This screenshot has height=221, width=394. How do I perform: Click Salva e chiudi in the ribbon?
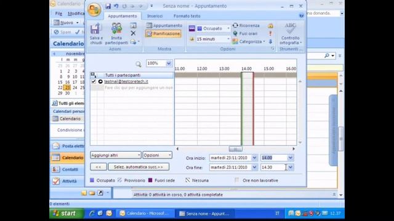click(x=96, y=34)
